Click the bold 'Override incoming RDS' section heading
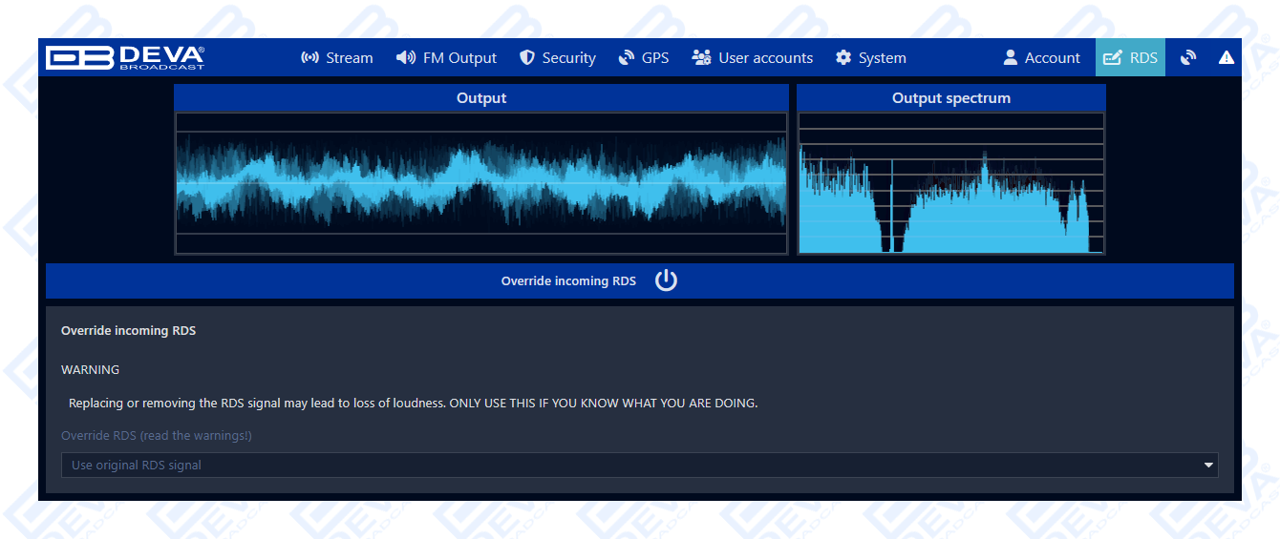 [128, 331]
